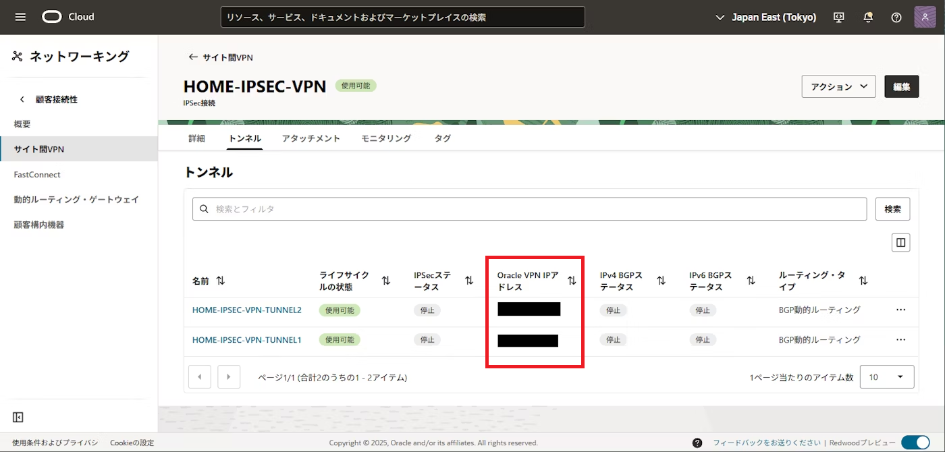Click フィードバックをお送りください link
This screenshot has width=945, height=452.
(x=767, y=443)
